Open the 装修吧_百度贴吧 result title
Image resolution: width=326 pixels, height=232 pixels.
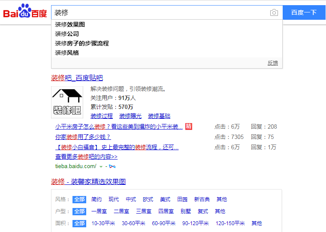(x=77, y=78)
